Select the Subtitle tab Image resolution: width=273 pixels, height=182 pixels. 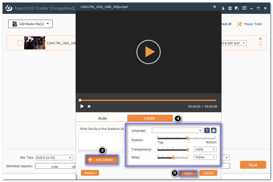coord(150,118)
